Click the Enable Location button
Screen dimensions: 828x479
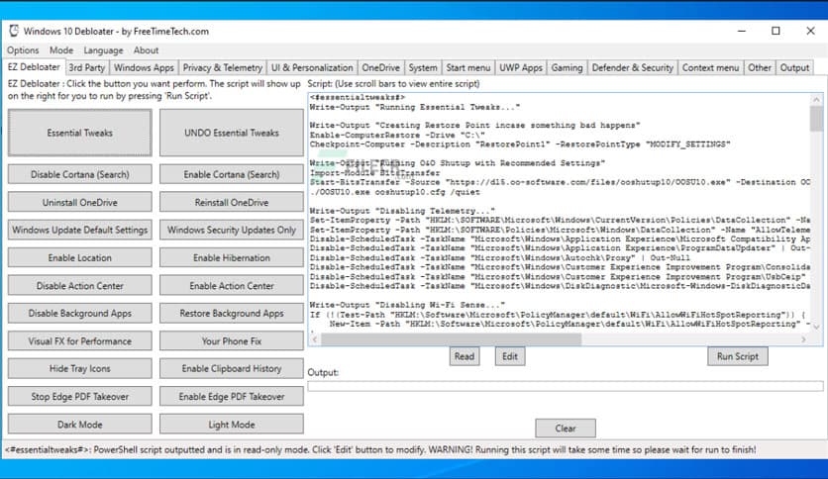coord(80,257)
